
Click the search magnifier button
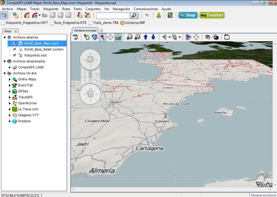click(134, 15)
